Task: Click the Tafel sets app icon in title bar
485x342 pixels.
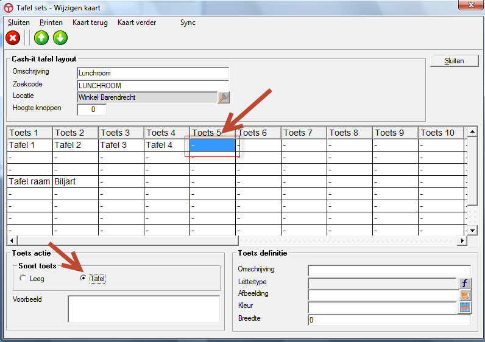Action: pos(9,8)
